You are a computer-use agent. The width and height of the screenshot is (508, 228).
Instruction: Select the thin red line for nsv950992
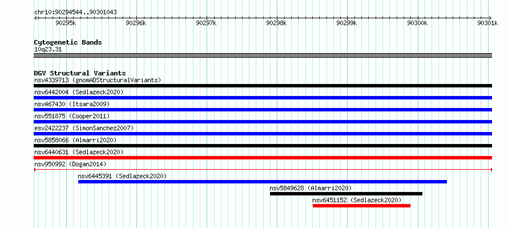click(x=263, y=170)
